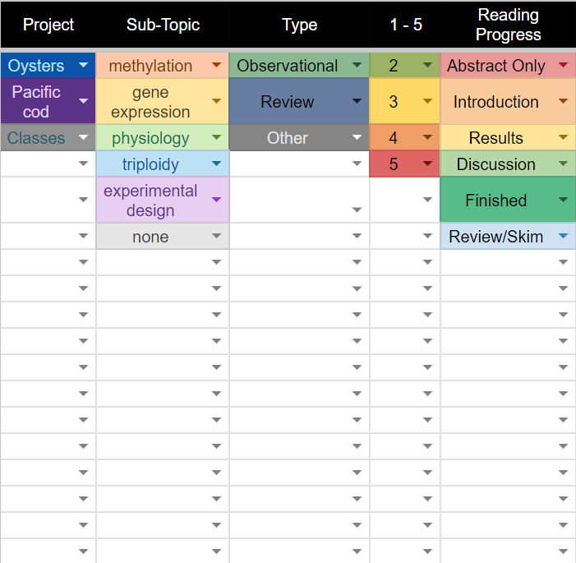Click the gene expression chip arrow
The height and width of the screenshot is (563, 576).
[216, 102]
